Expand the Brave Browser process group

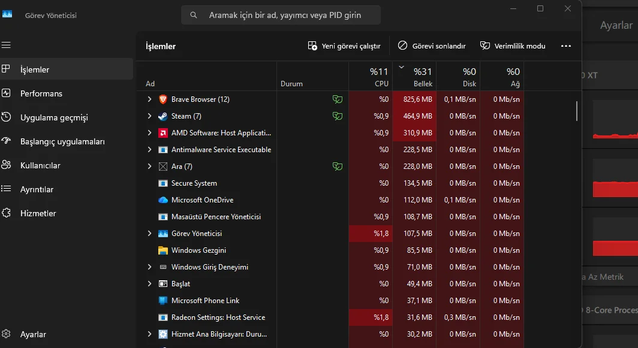[149, 99]
